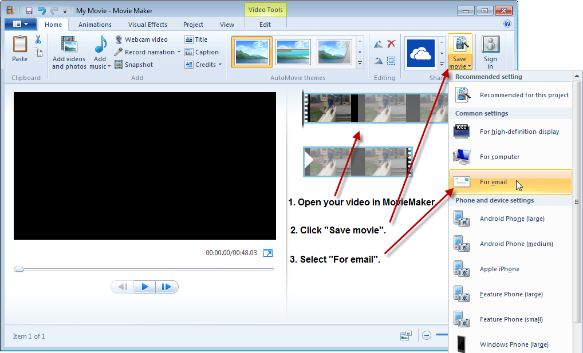Screen dimensions: 583x353
Task: Choose Feature Phone (large) setting
Action: (x=510, y=294)
